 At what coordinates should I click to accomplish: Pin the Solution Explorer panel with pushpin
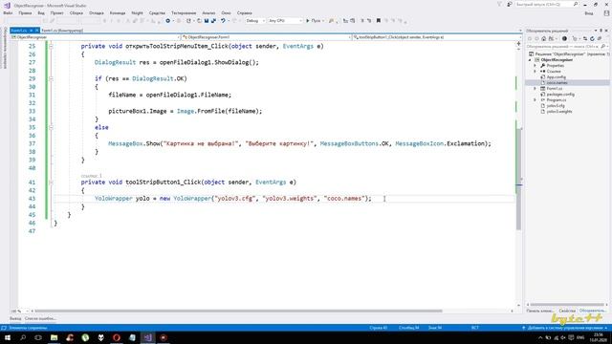(x=601, y=31)
